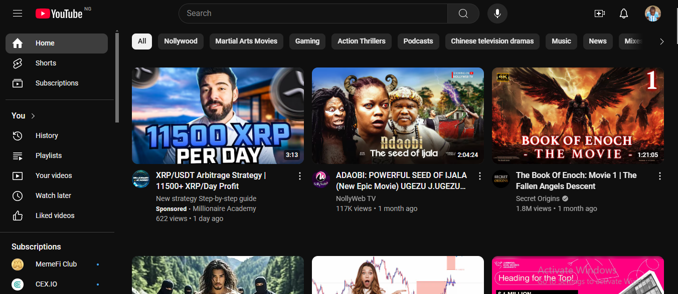
Task: Open MemeFi Club subscription
Action: point(57,264)
